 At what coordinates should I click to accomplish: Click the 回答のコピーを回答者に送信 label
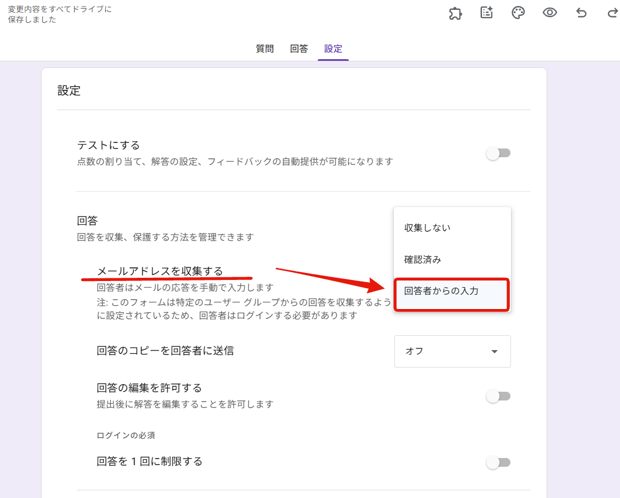[x=165, y=351]
